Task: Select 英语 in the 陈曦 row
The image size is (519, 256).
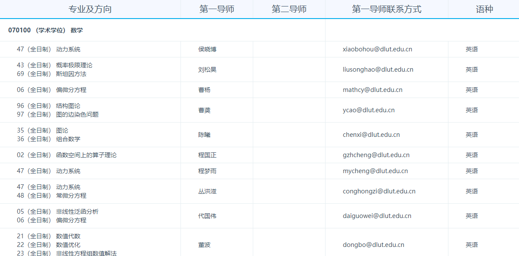Action: tap(472, 135)
